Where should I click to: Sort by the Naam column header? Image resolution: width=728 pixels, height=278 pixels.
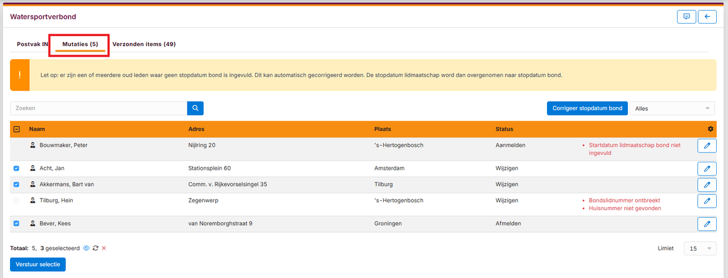point(37,129)
